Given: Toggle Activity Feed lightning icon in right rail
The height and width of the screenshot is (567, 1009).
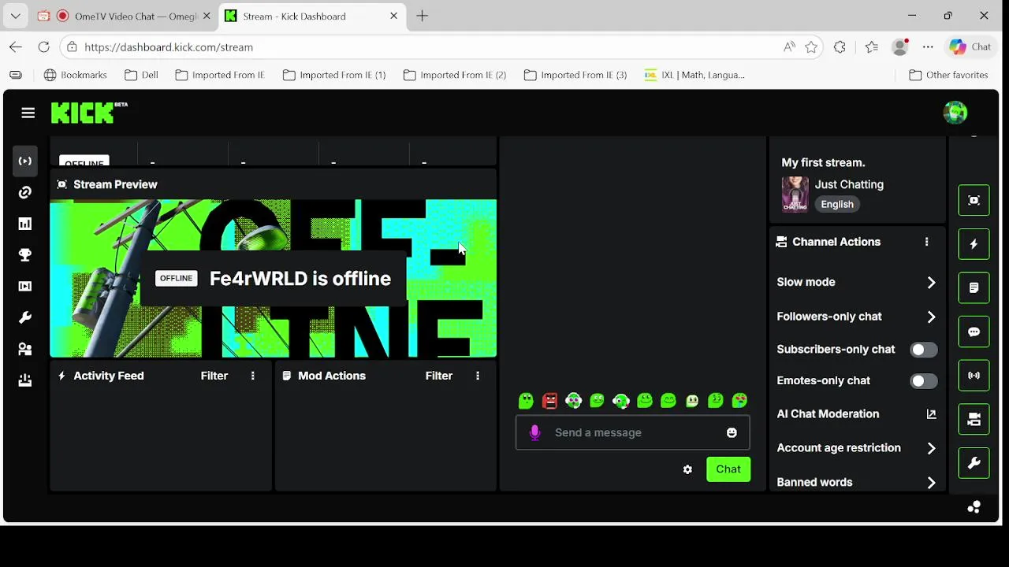Looking at the screenshot, I should coord(974,244).
